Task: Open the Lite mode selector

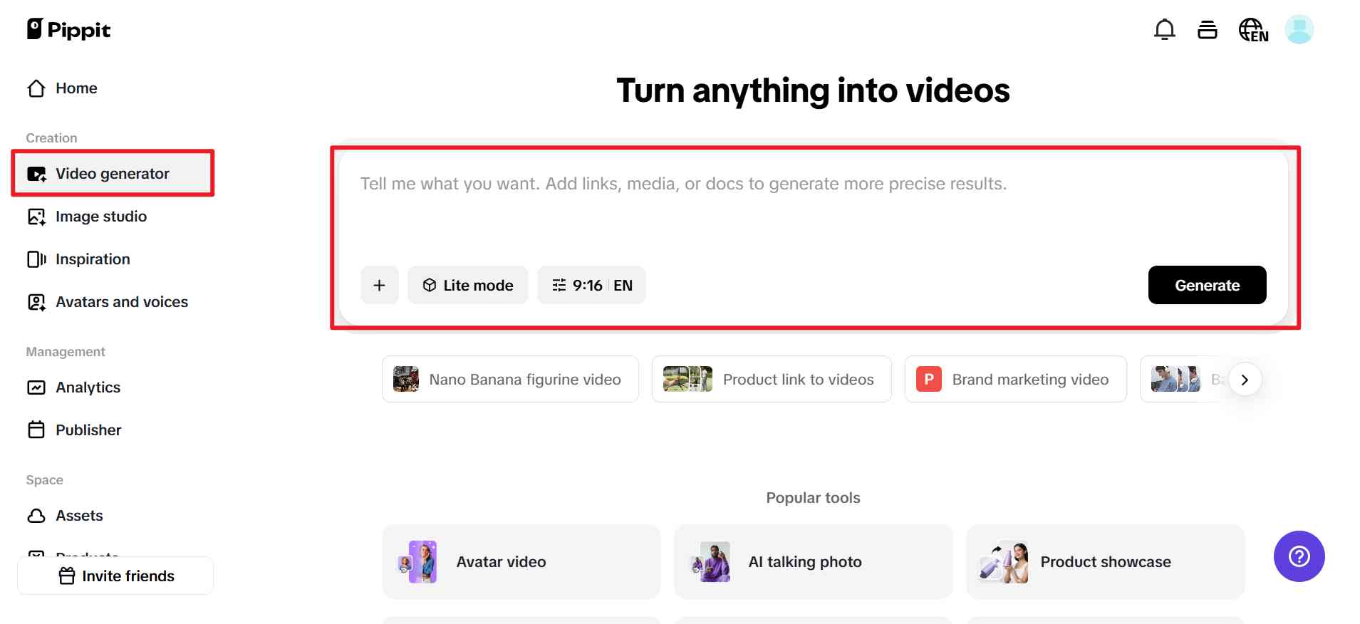Action: pyautogui.click(x=467, y=285)
